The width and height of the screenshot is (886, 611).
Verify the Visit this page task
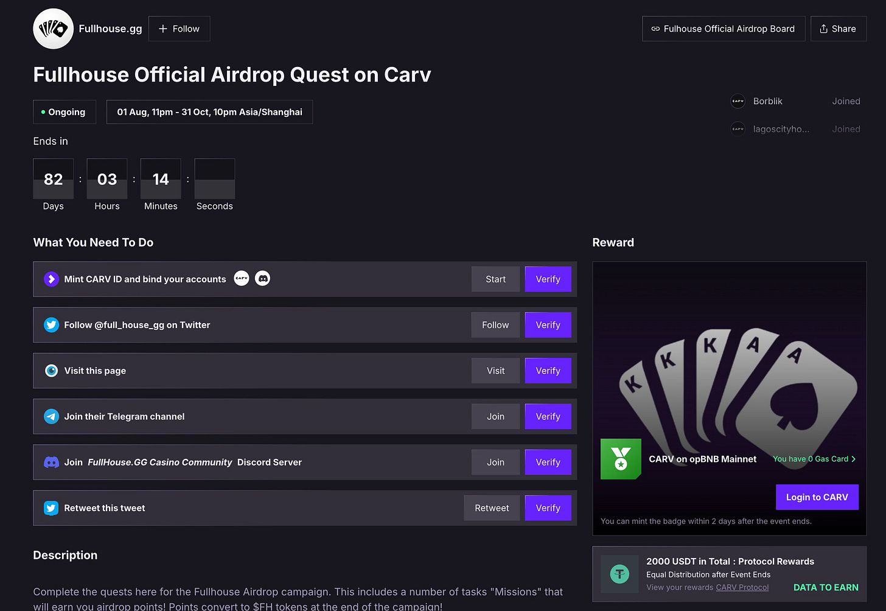pyautogui.click(x=548, y=371)
